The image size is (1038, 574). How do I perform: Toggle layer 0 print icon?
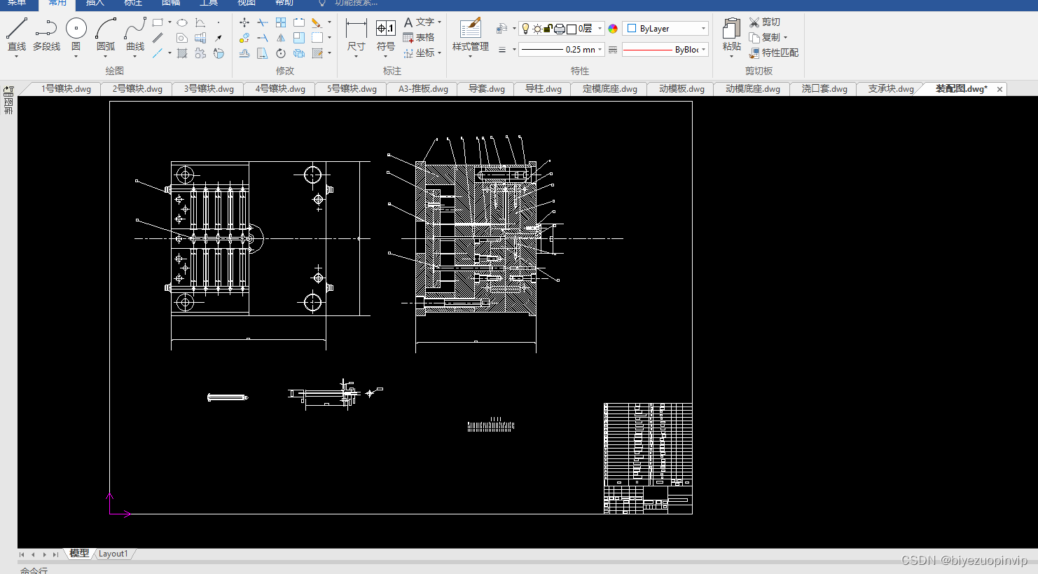[x=559, y=29]
